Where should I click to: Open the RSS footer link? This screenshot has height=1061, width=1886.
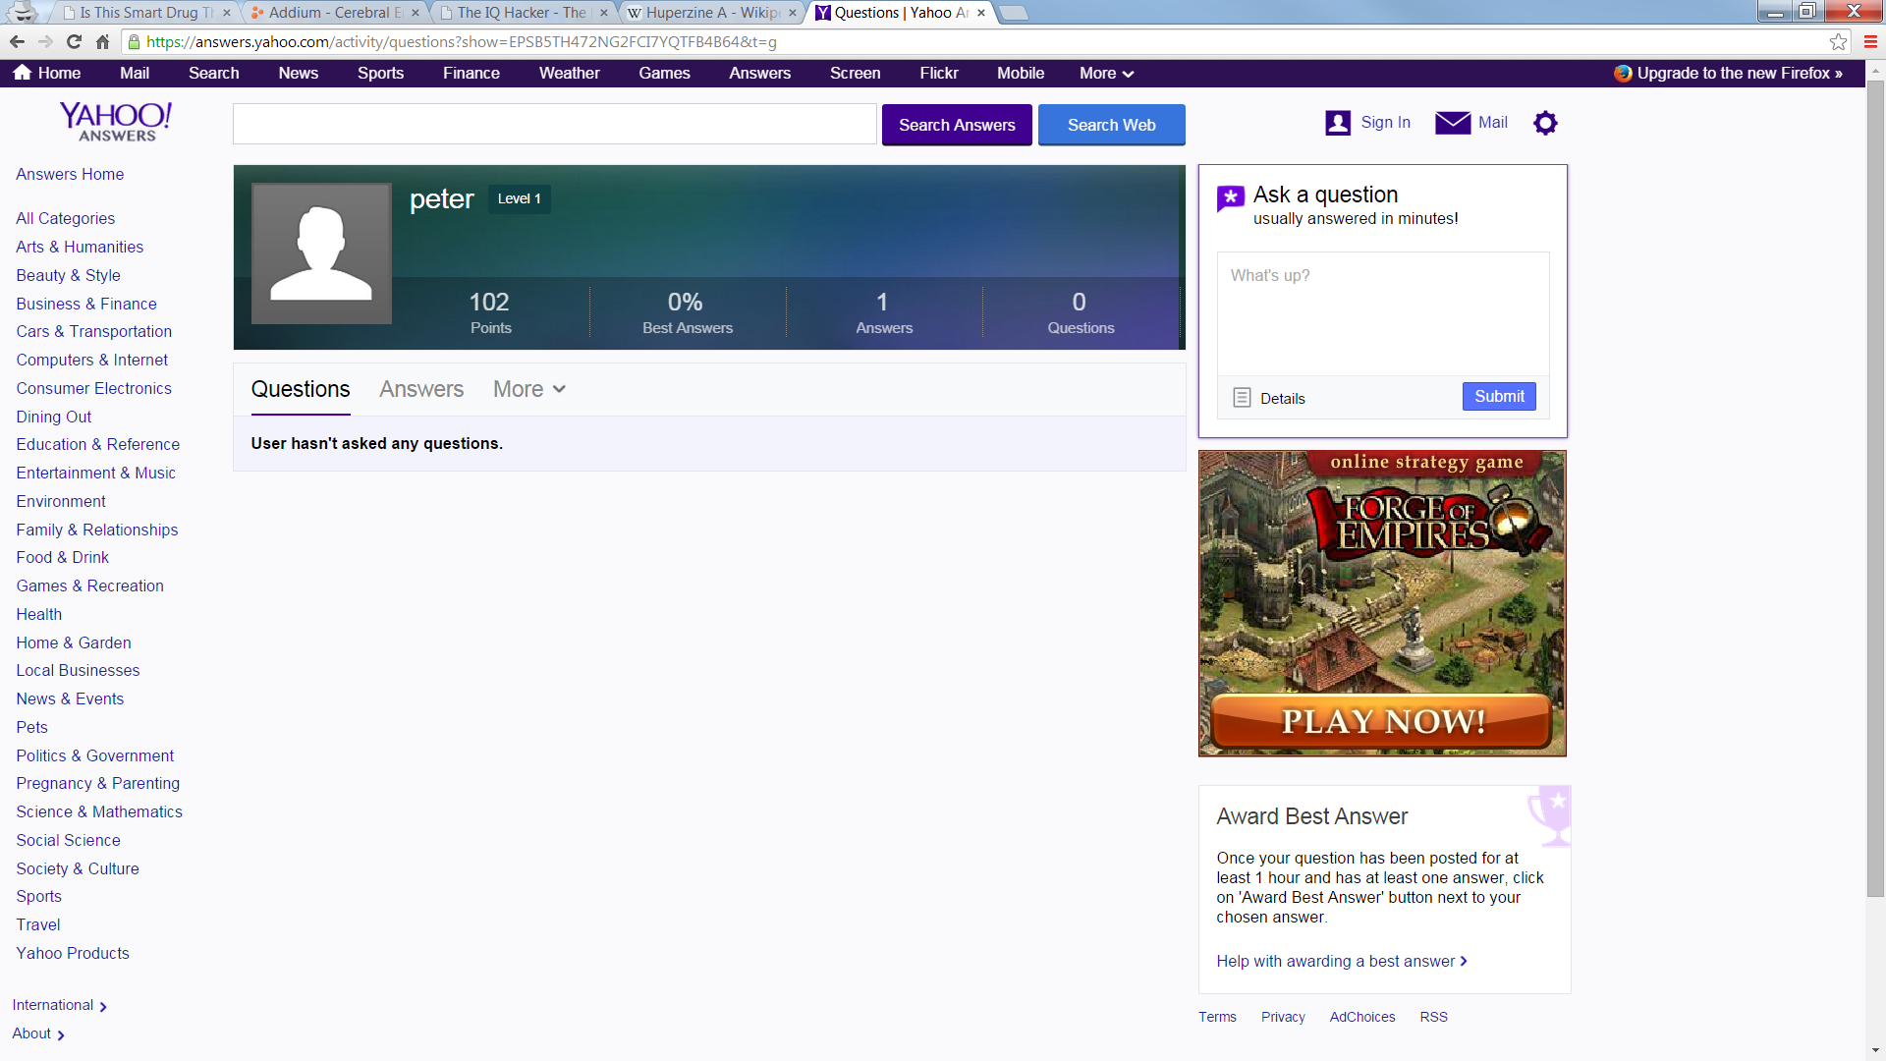(1433, 1017)
